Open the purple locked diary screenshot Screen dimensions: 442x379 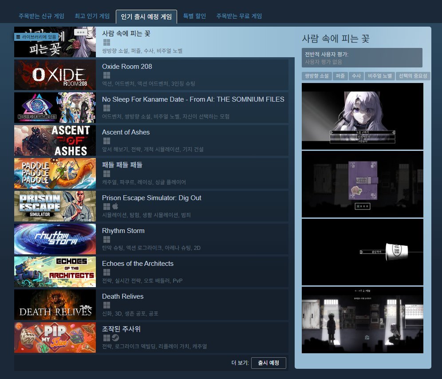(363, 184)
